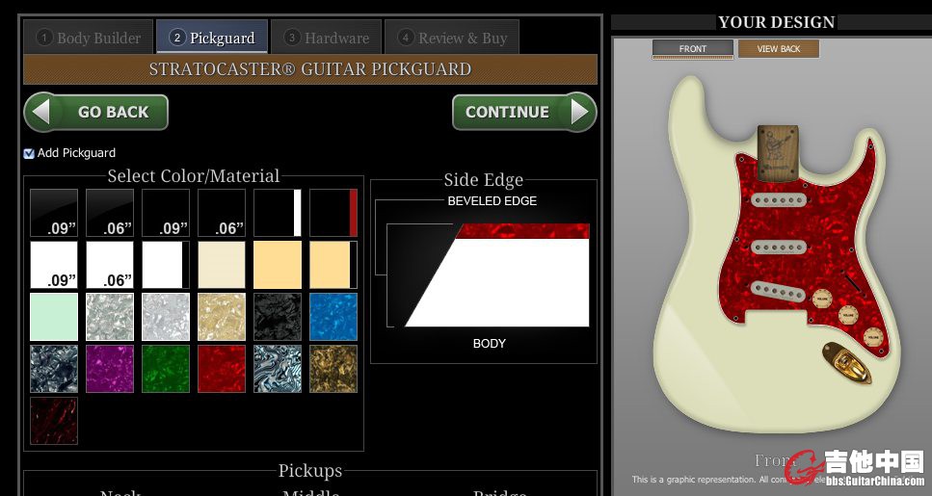
Task: Select the green pearl pickguard swatch
Action: [166, 370]
